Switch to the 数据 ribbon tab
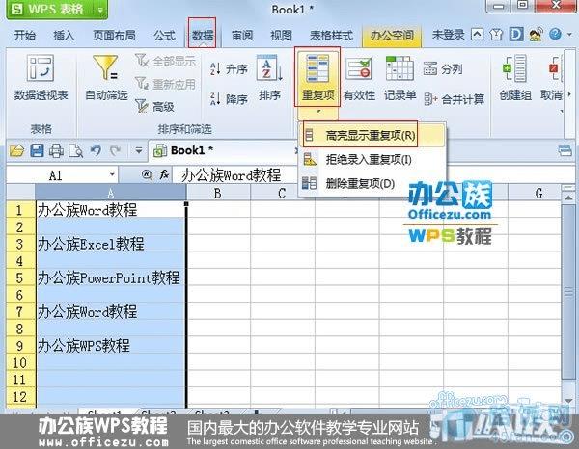The width and height of the screenshot is (579, 449). (x=203, y=36)
